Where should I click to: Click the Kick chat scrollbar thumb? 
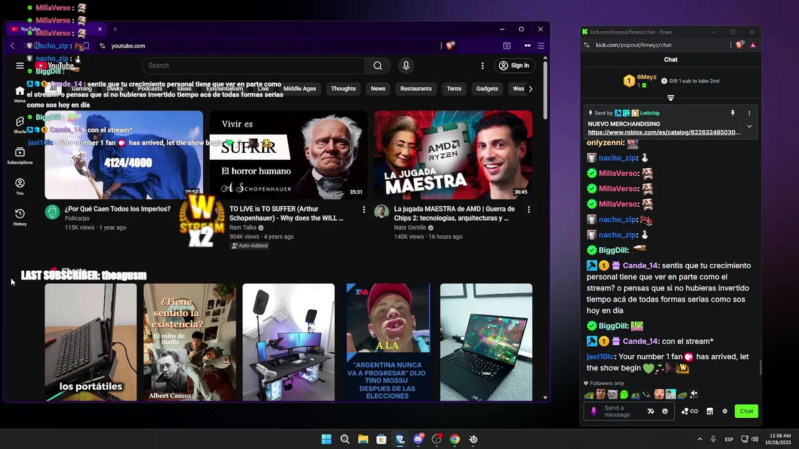tap(760, 368)
